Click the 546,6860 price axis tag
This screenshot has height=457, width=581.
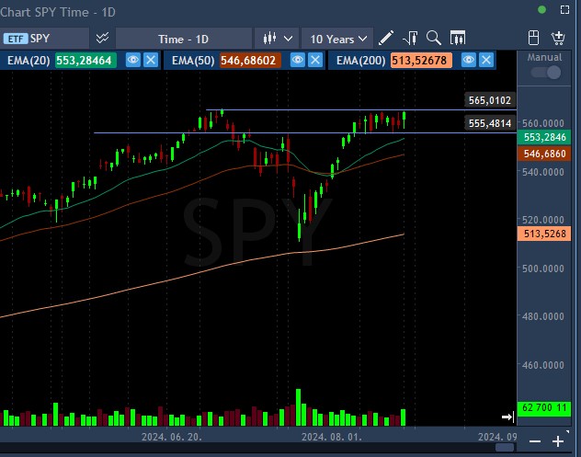[544, 154]
